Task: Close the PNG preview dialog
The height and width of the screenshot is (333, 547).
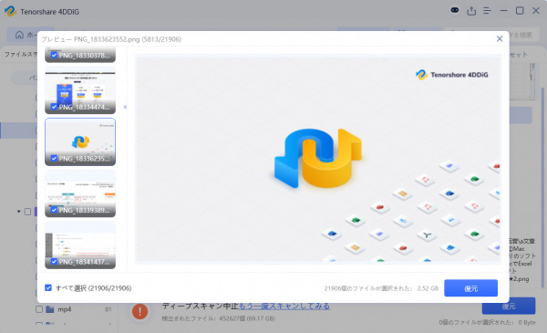Action: tap(500, 38)
